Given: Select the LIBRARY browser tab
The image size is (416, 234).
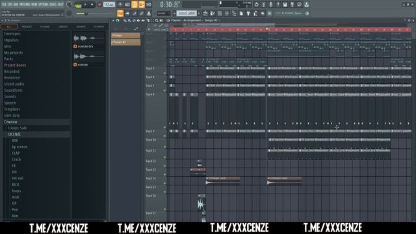Looking at the screenshot, I should pos(63,27).
